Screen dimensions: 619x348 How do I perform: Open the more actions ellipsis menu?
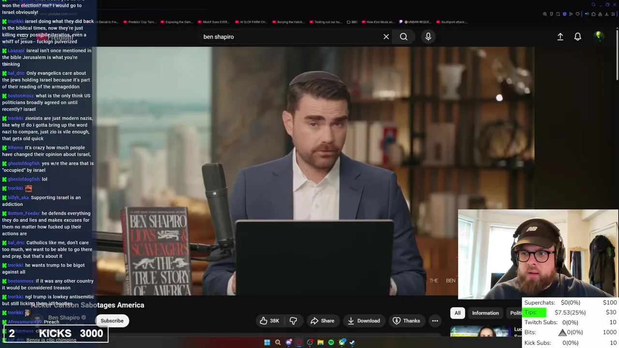tap(435, 320)
